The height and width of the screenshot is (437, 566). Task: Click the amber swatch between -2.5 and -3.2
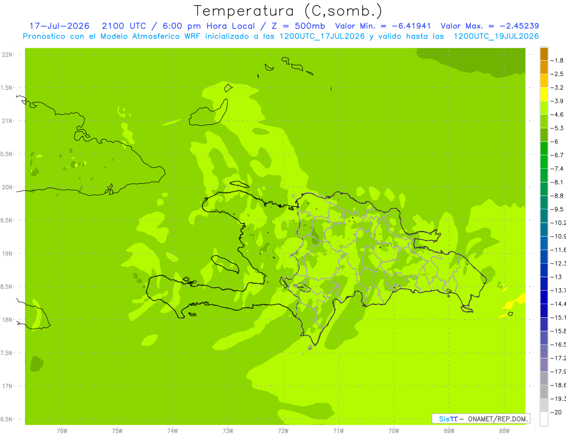tap(544, 81)
